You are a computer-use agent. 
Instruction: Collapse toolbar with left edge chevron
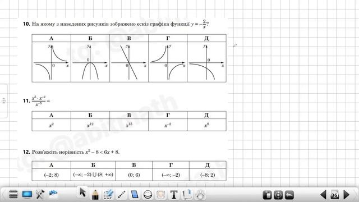point(3,195)
